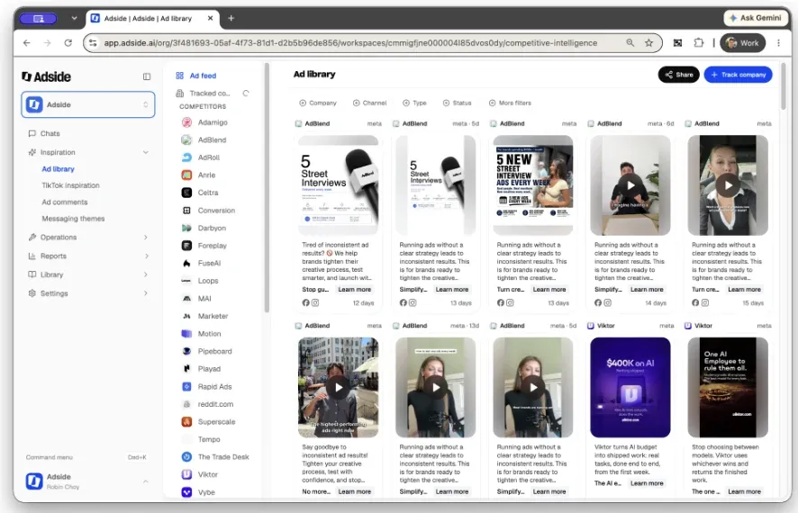Viewport: 798px width, 513px height.
Task: Add a Status filter
Action: click(457, 103)
